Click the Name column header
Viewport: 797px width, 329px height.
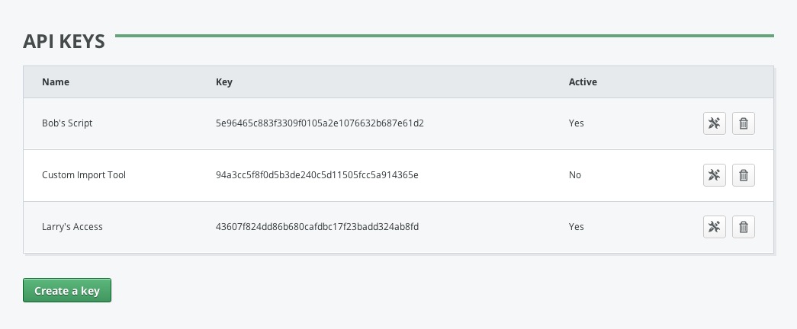[x=55, y=81]
